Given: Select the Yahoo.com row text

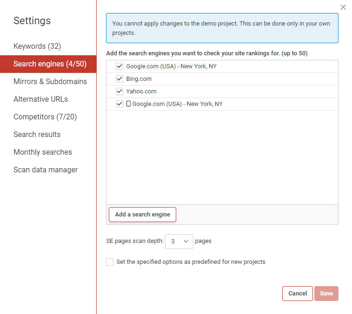Looking at the screenshot, I should tap(141, 92).
